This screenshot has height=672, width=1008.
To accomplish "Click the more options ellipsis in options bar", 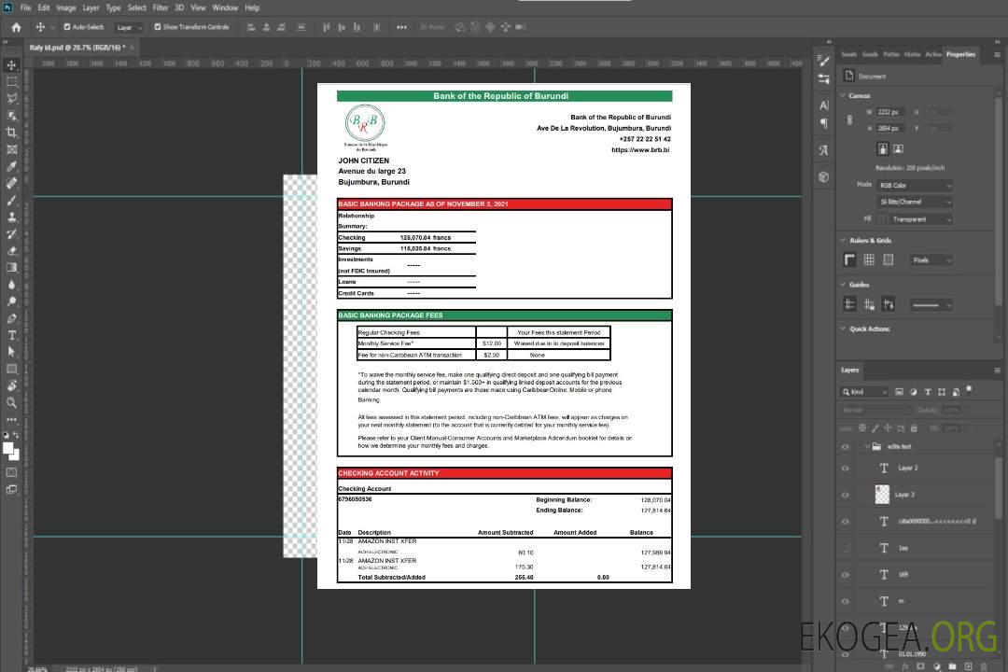I will [401, 27].
